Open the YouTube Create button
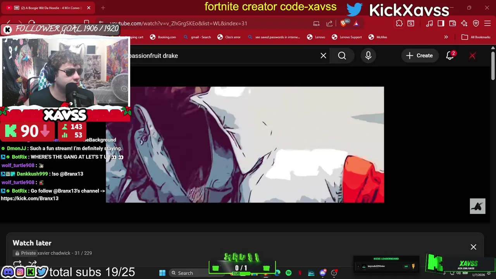496x279 pixels. [x=419, y=56]
